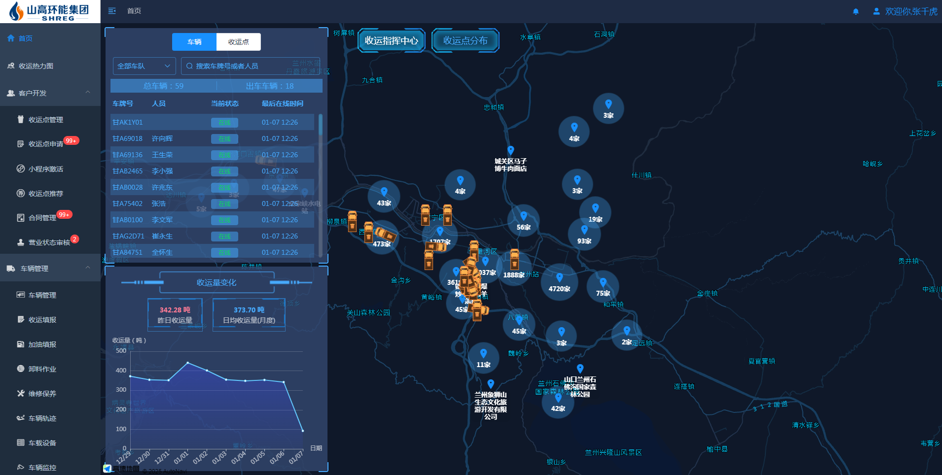
Task: Click the 车载设备 device icon
Action: tap(21, 442)
